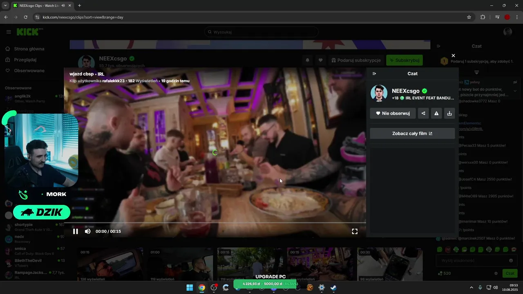This screenshot has width=523, height=294.
Task: Open the Settings gear app in taskbar
Action: [322, 287]
